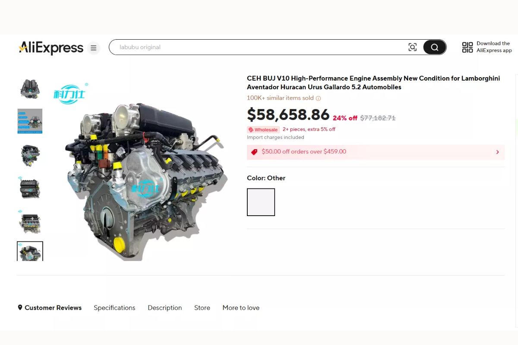Click the info icon beside similar items sold
The width and height of the screenshot is (518, 345).
pyautogui.click(x=318, y=98)
